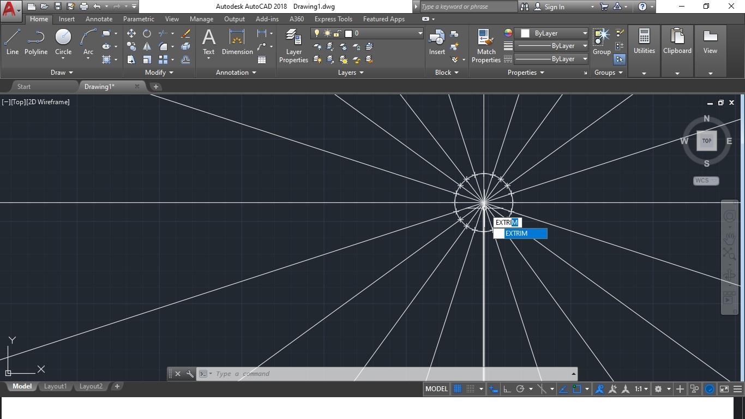Toggle group selection on/off icon
The image size is (745, 419).
coord(620,59)
